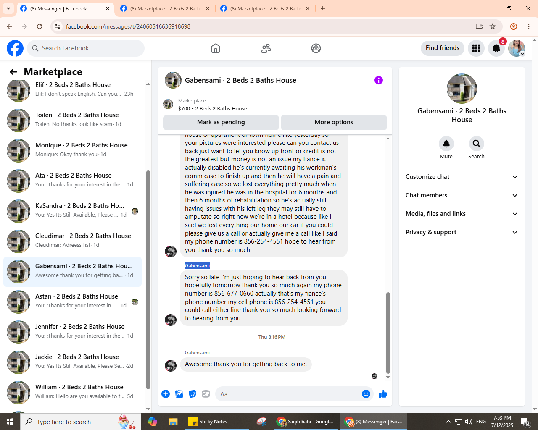The height and width of the screenshot is (430, 538).
Task: Open Saqib bahi Chrome window in taskbar
Action: 306,422
